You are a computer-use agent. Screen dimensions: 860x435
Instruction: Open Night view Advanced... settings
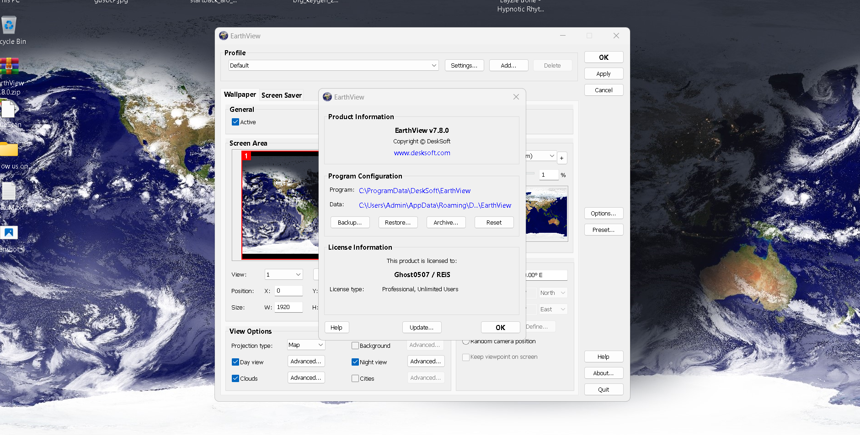coord(426,361)
